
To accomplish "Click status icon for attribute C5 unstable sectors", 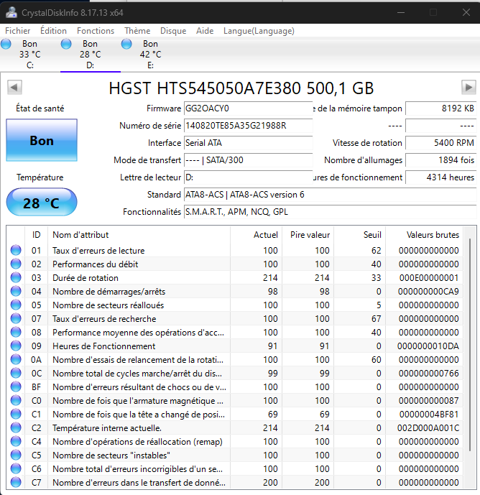I will pyautogui.click(x=16, y=455).
